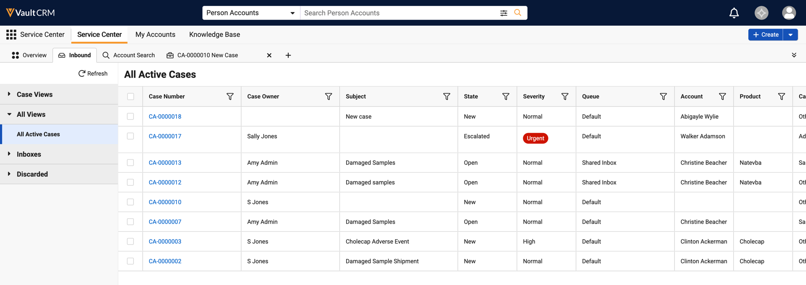Screen dimensions: 806x285
Task: Expand the Discarded section
Action: [x=59, y=174]
